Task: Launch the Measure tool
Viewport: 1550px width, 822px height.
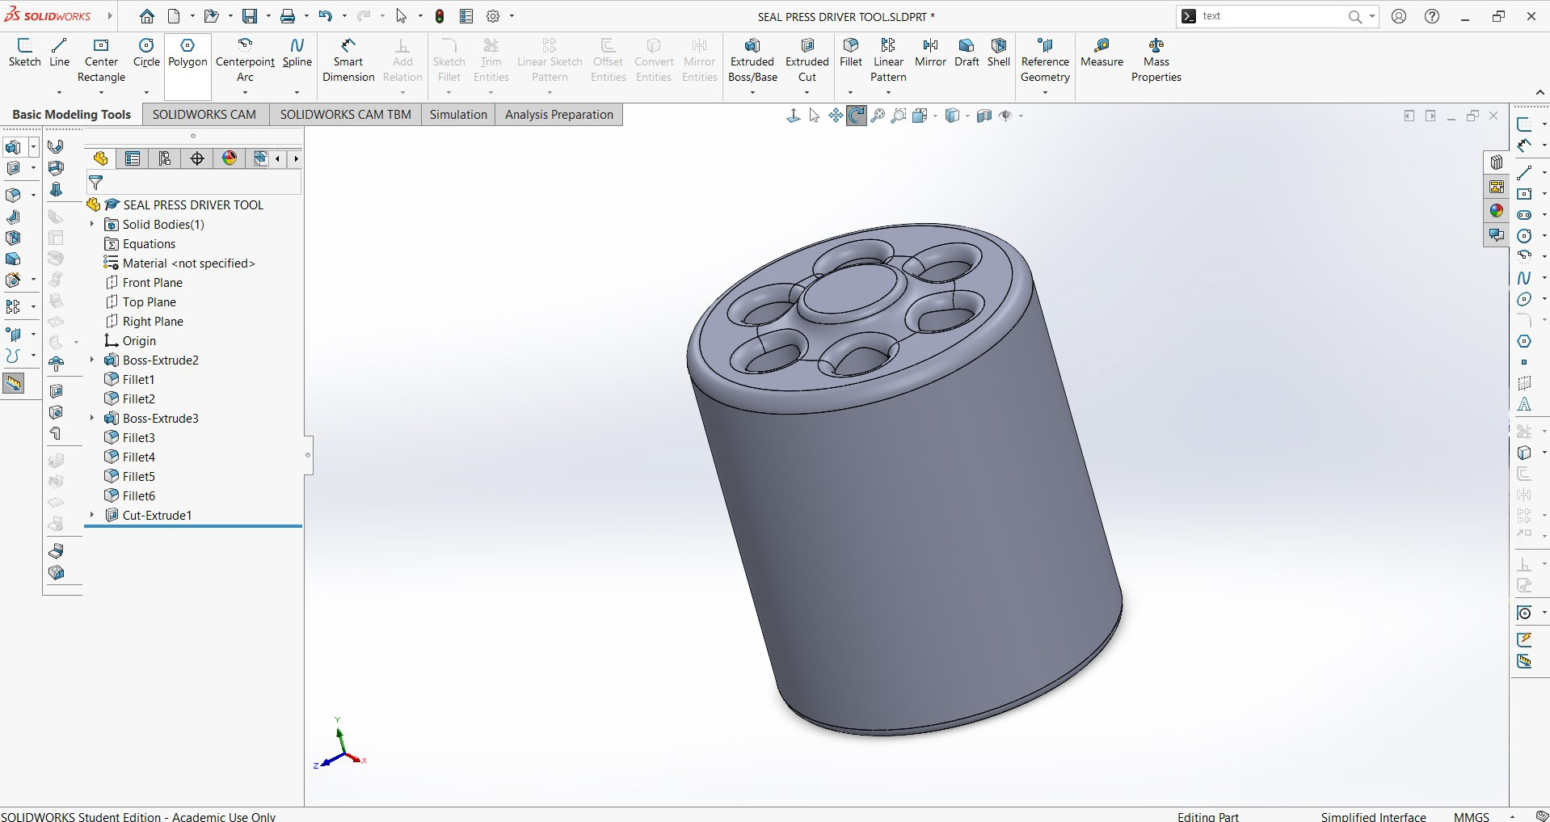Action: [1101, 53]
